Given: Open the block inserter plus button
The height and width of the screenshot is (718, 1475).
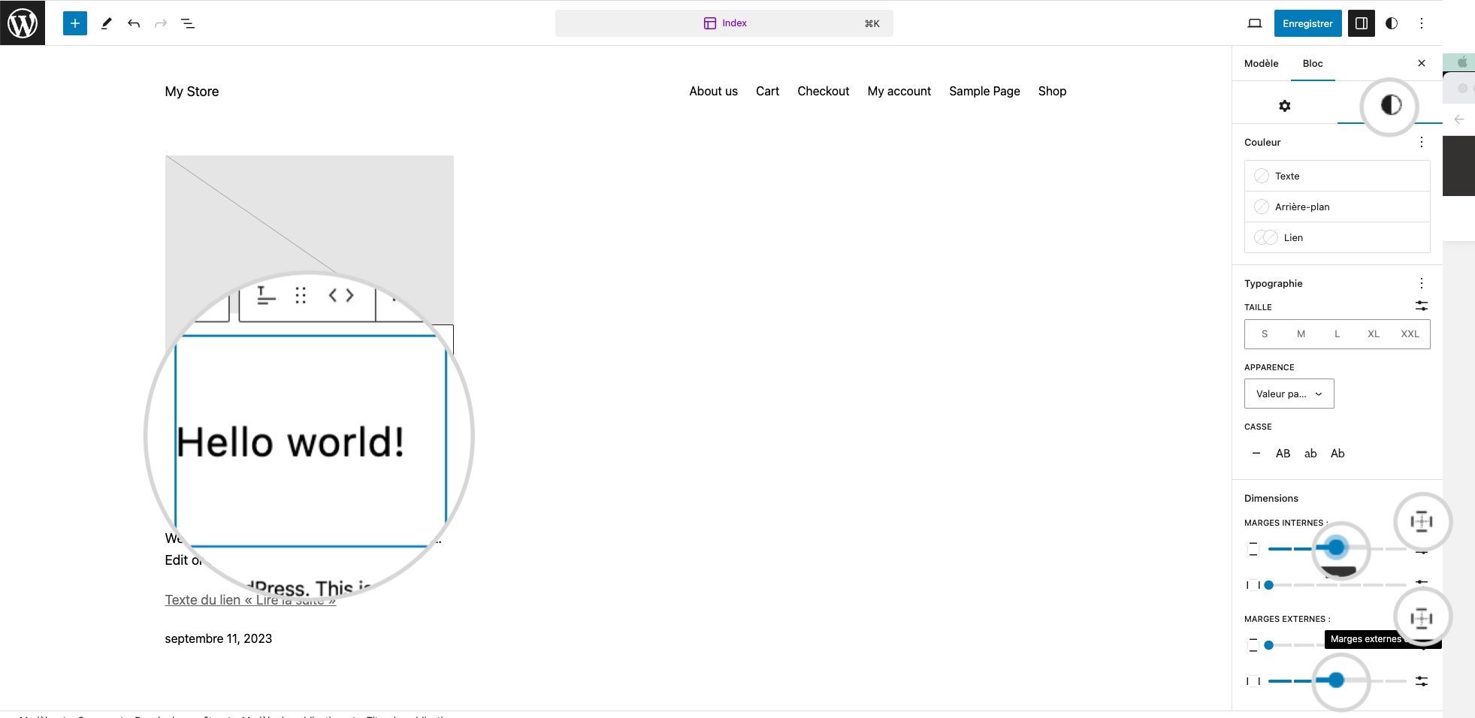Looking at the screenshot, I should tap(75, 23).
